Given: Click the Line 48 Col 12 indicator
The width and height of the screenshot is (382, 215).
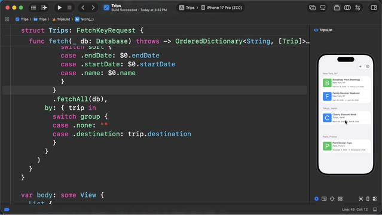Looking at the screenshot, I should pos(355,210).
